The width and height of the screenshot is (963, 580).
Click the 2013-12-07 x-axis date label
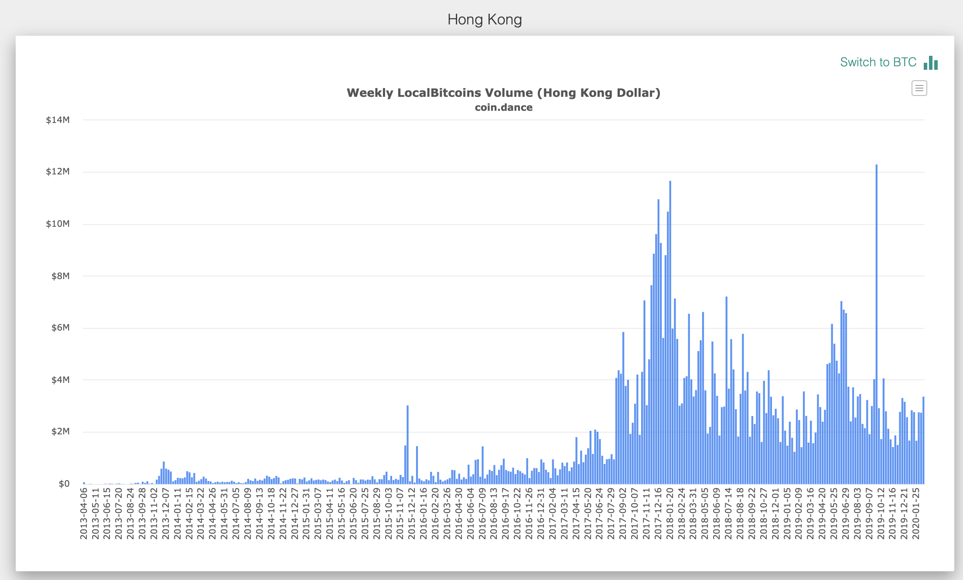[166, 514]
